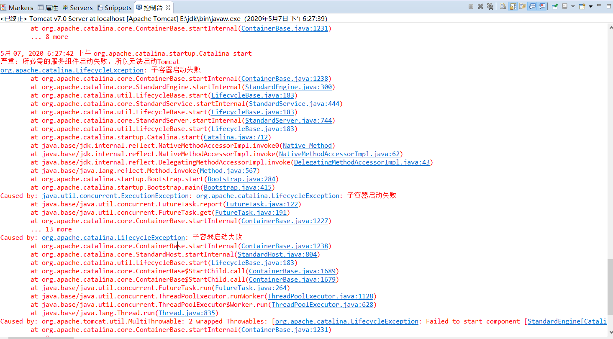Remove all terminated launches

tap(490, 6)
